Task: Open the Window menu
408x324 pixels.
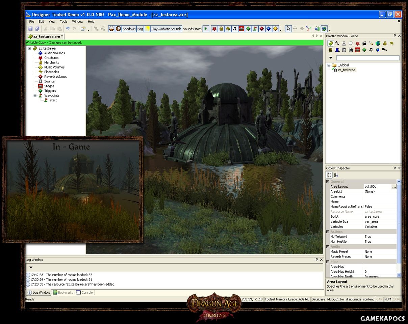Action: click(78, 22)
